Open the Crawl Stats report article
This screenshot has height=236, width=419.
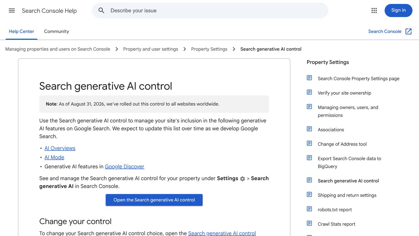tap(337, 224)
